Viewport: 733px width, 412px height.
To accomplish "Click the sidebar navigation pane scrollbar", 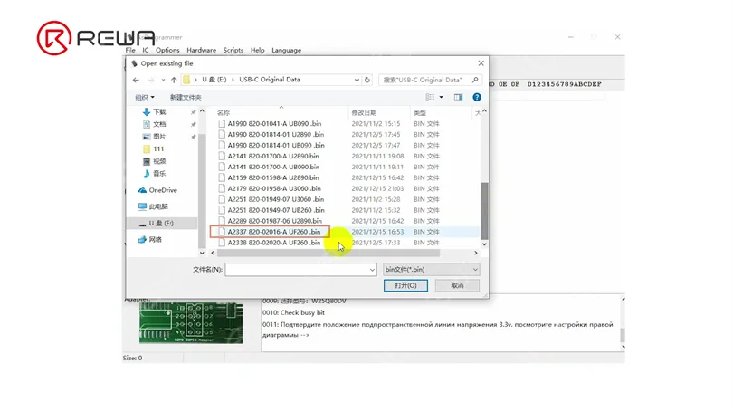I will point(202,191).
